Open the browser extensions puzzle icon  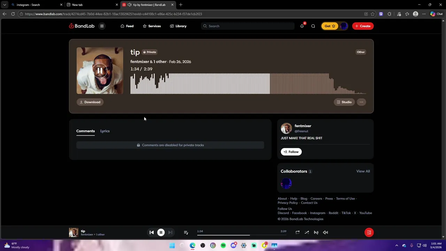389,14
